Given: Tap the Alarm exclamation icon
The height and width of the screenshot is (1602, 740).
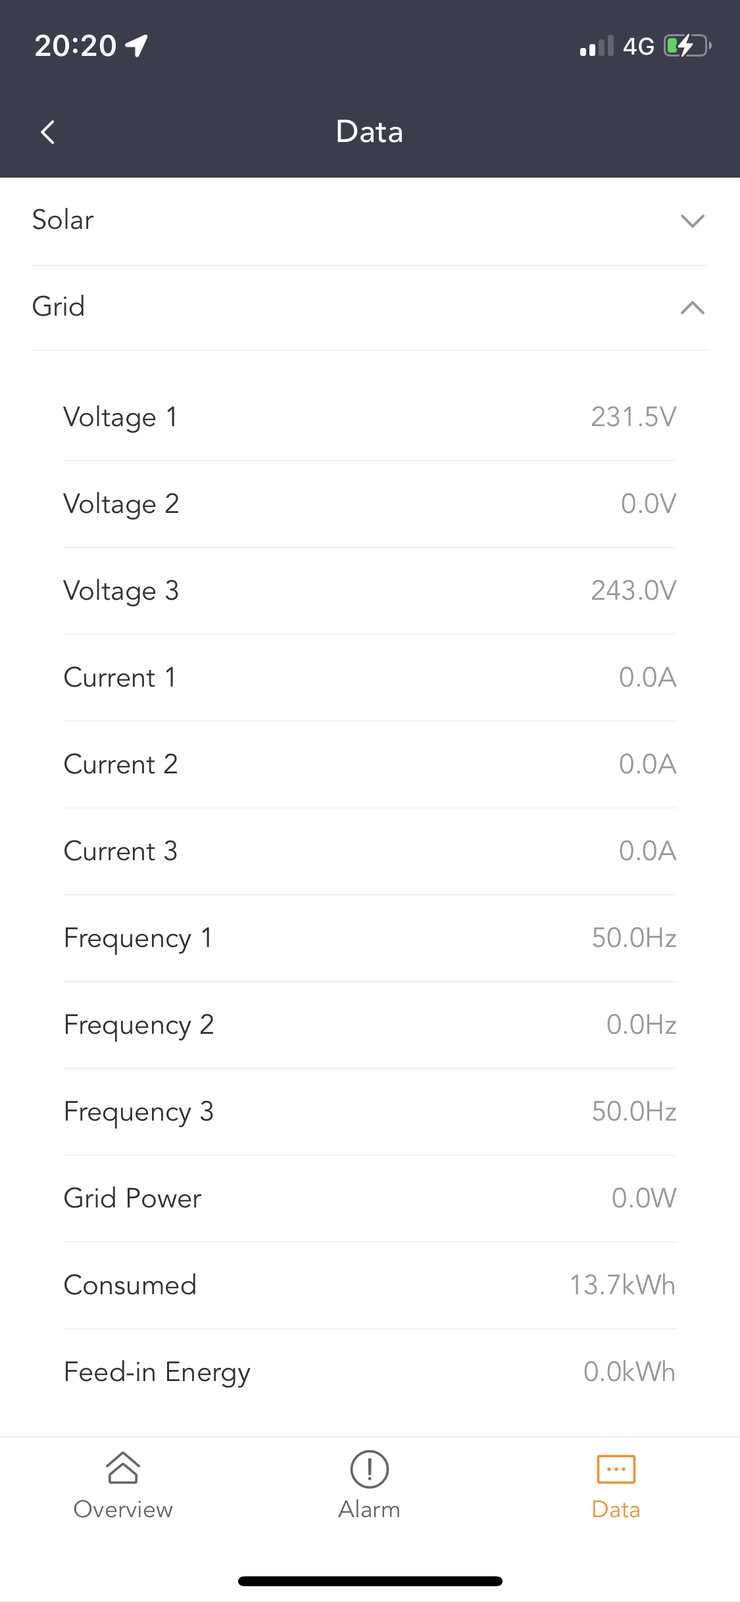Looking at the screenshot, I should [x=370, y=1469].
